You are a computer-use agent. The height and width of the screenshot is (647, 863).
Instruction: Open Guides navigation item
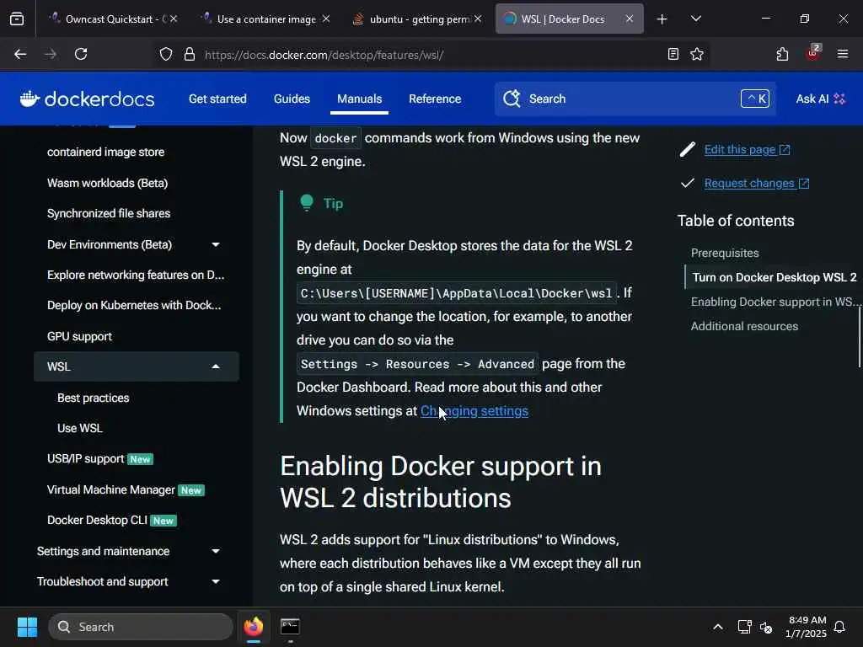pos(292,99)
